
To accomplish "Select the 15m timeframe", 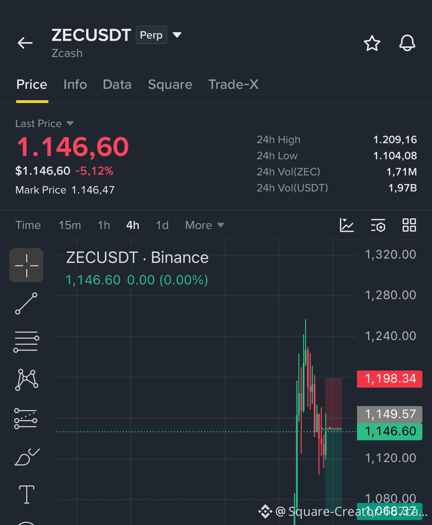I will click(x=69, y=225).
